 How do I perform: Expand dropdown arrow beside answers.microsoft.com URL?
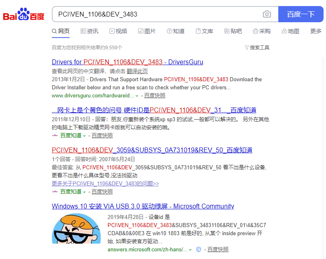[x=190, y=250]
